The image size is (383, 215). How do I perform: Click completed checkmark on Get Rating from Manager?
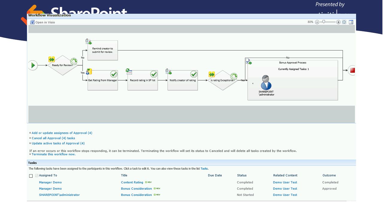pyautogui.click(x=114, y=74)
